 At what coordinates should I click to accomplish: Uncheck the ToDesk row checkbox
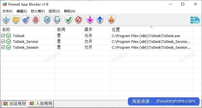click(3, 36)
